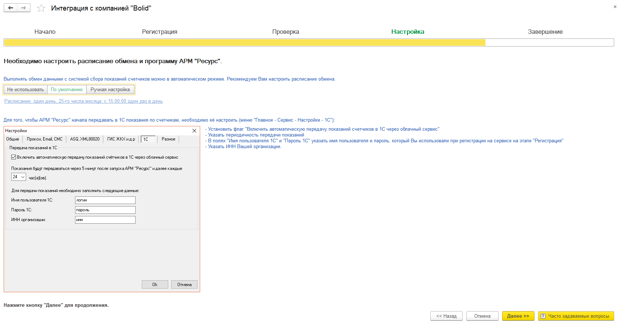Open the Разное settings tab
The image size is (620, 334).
tap(168, 139)
